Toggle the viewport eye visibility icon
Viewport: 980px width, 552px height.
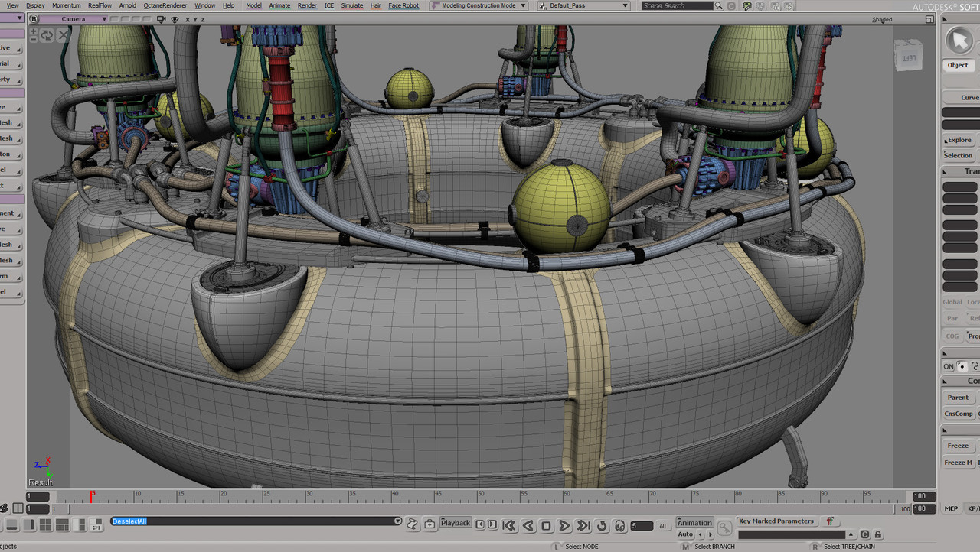175,19
